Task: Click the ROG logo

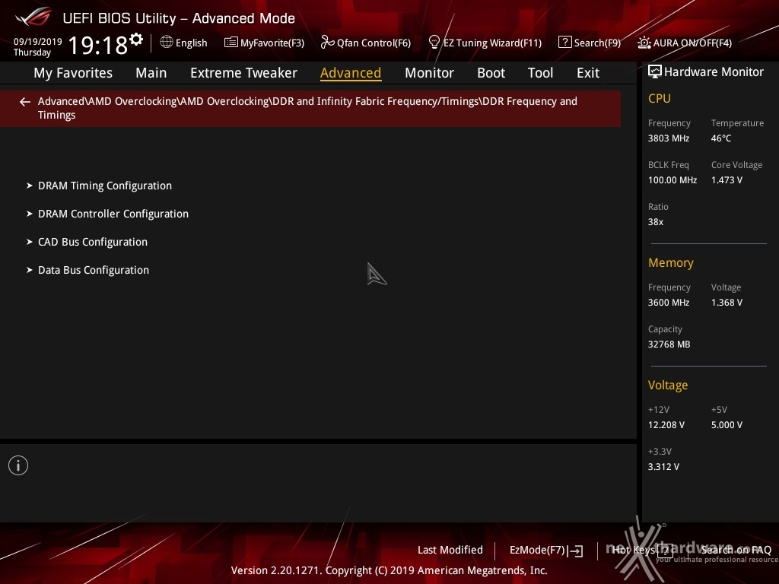Action: tap(33, 17)
